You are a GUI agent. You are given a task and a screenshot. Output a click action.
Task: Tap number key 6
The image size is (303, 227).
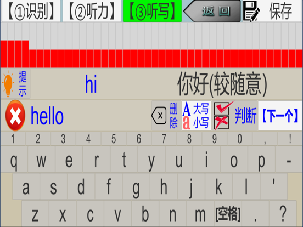coord(139,139)
